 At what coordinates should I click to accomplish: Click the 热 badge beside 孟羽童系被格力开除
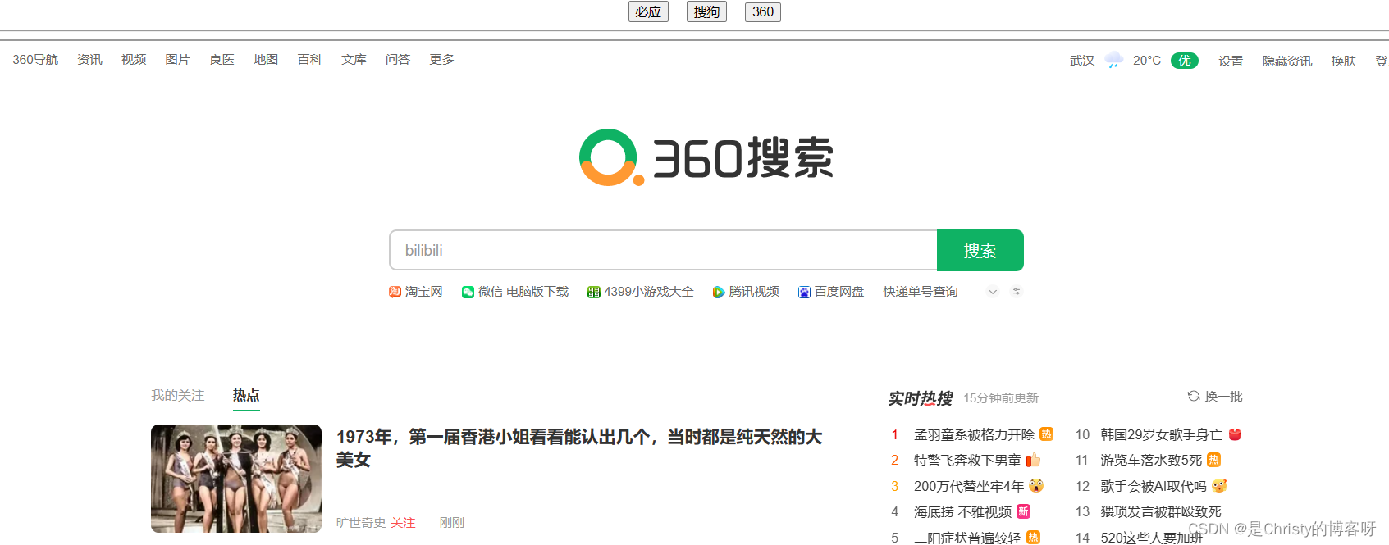(x=1046, y=434)
